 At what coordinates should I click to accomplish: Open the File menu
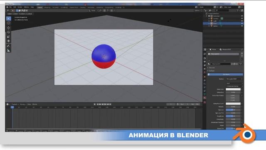coord(10,7)
